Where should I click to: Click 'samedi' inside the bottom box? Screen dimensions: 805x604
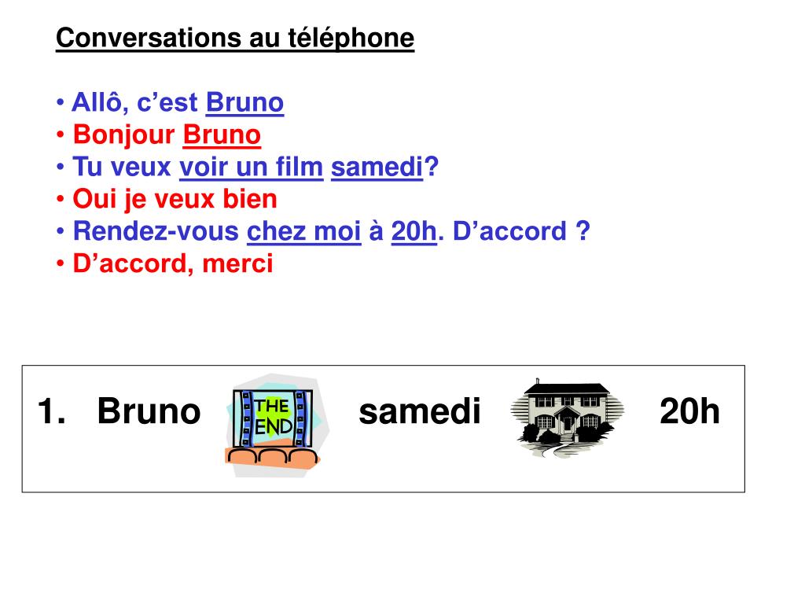[x=420, y=411]
